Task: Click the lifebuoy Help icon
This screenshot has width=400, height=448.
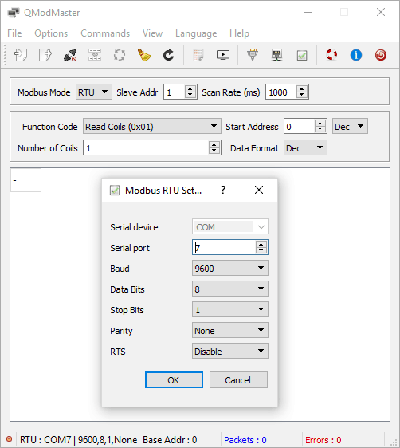Action: pos(331,55)
